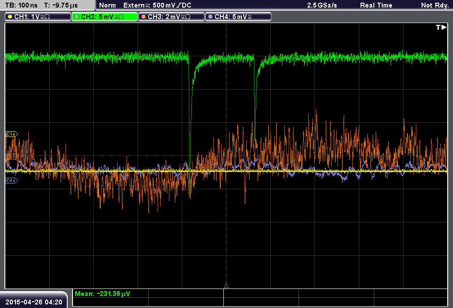Click the Not Rdy. status label
The height and width of the screenshot is (308, 453).
(435, 5)
